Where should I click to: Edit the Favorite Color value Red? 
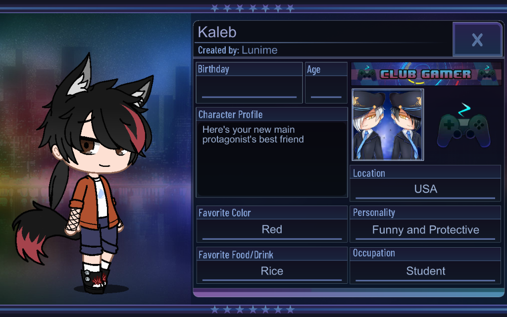[x=272, y=230]
